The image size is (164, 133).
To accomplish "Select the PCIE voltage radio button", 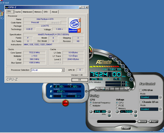I will point(117,105).
